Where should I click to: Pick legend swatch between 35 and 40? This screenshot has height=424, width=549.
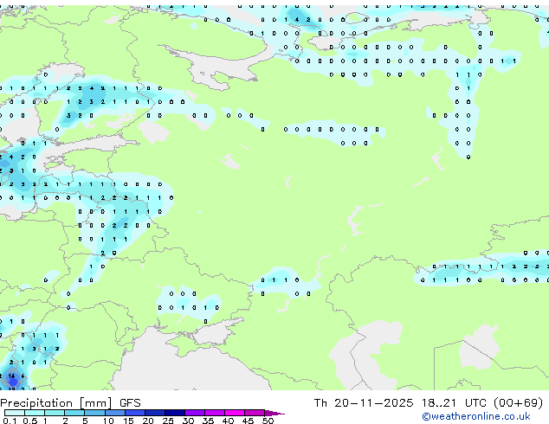coord(215,413)
